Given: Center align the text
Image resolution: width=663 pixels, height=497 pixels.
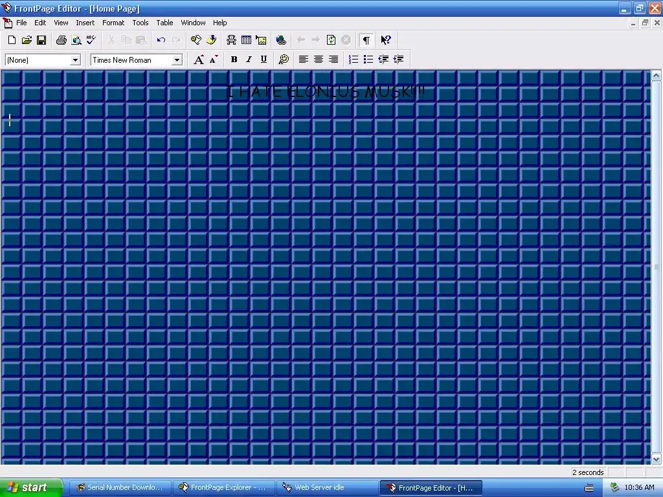Looking at the screenshot, I should pyautogui.click(x=319, y=60).
